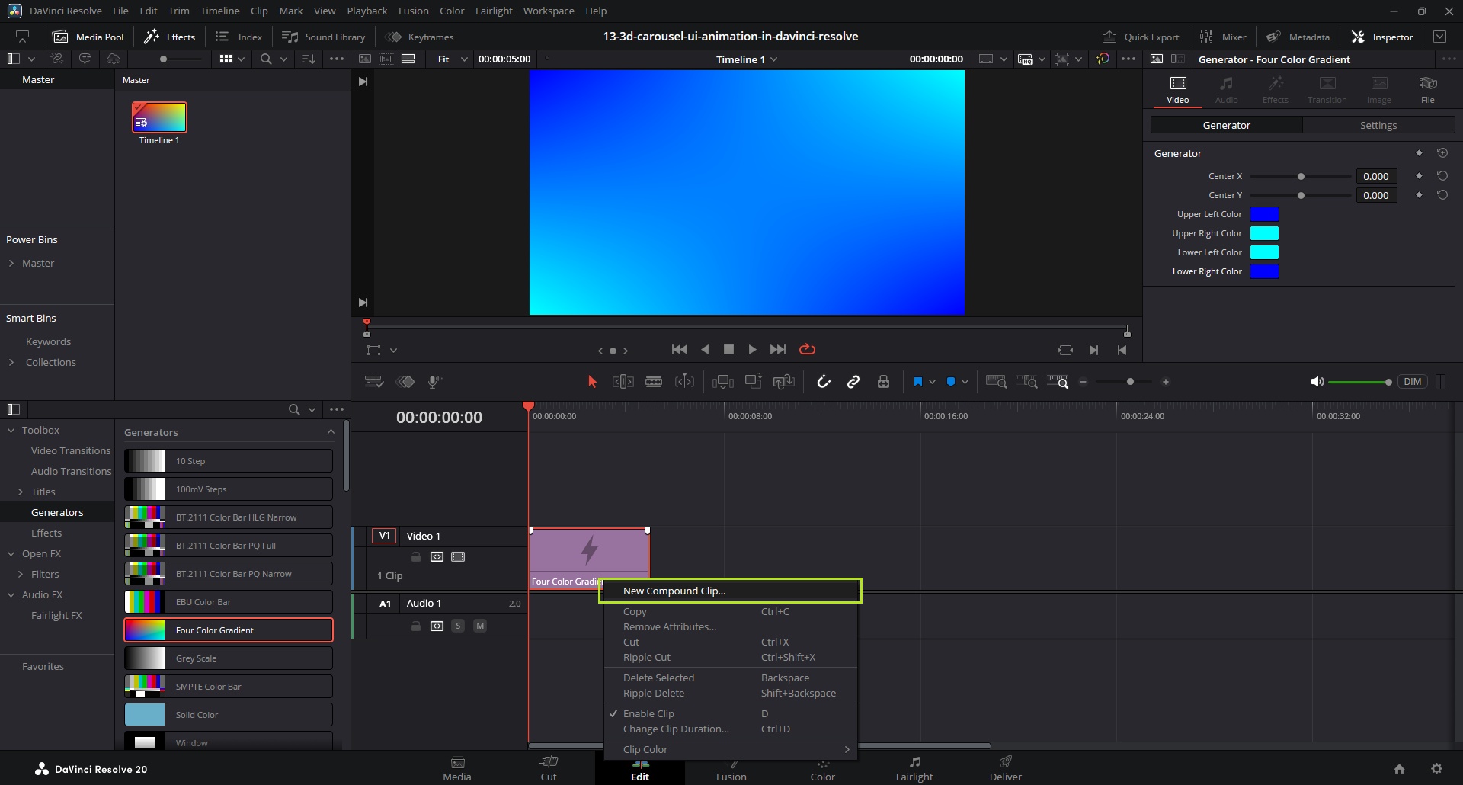Screen dimensions: 1463x785
Task: Open the Fit zoom dropdown
Action: (452, 59)
